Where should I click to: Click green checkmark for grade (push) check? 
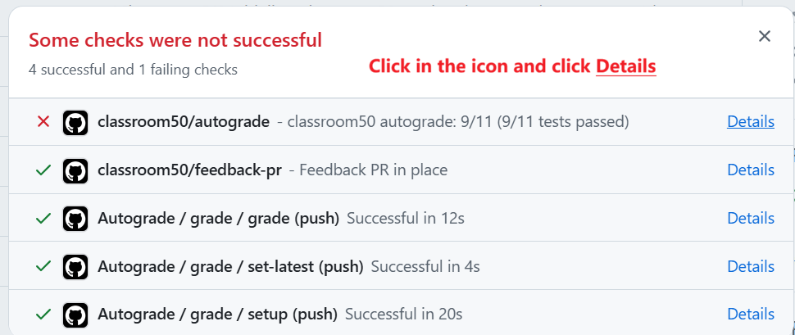43,219
